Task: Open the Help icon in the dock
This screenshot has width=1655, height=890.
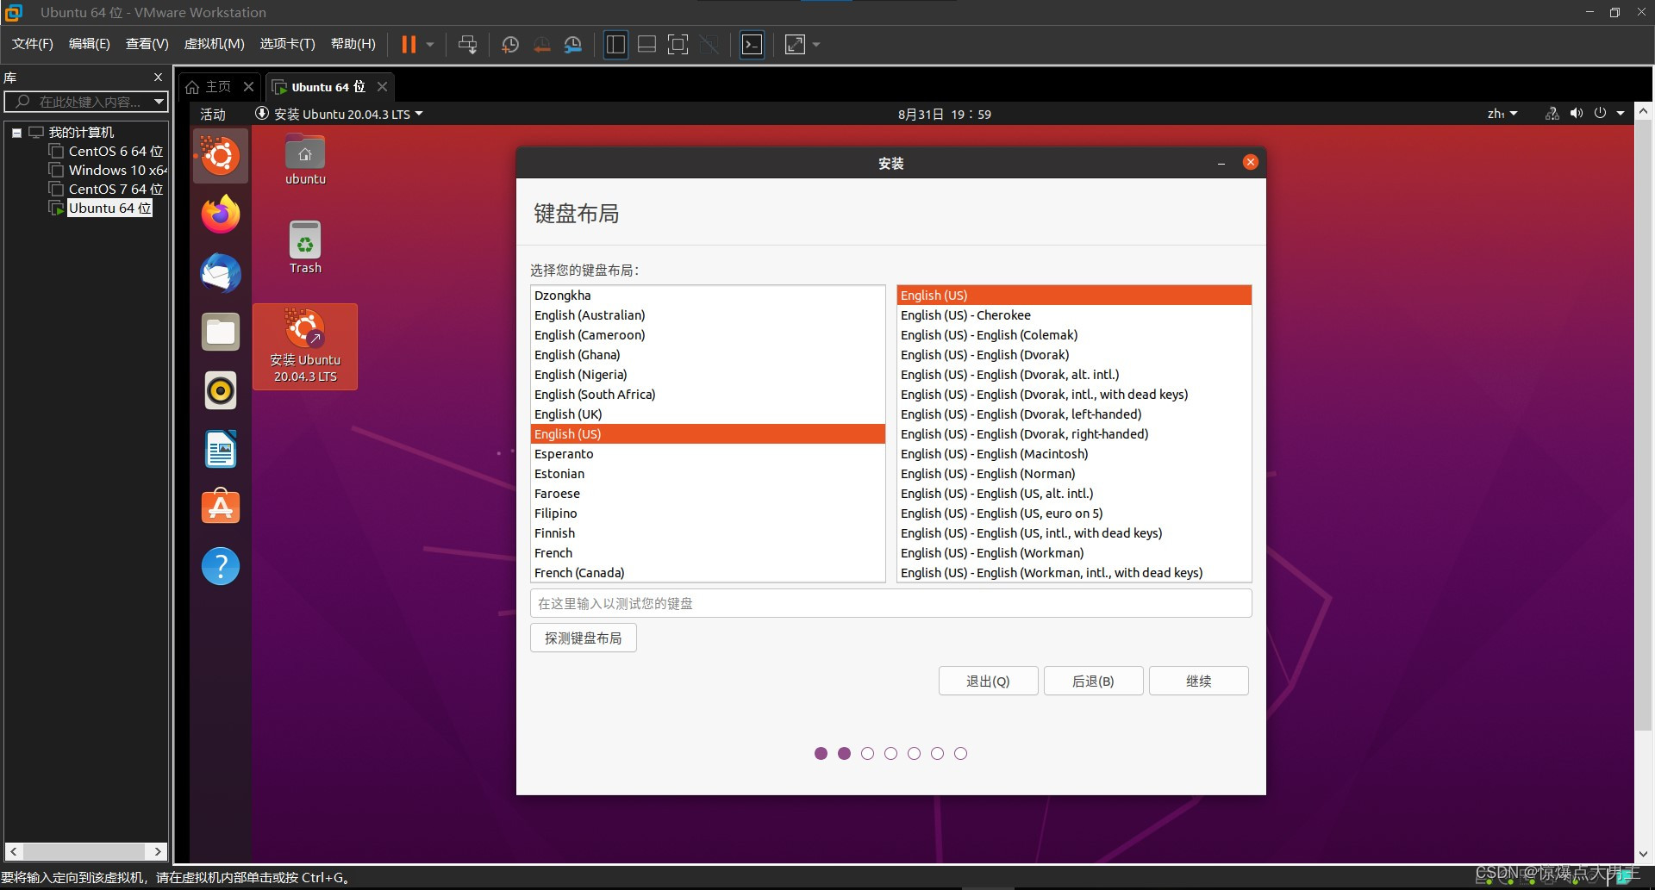Action: [221, 566]
